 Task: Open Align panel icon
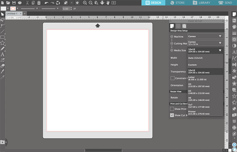(x=234, y=65)
